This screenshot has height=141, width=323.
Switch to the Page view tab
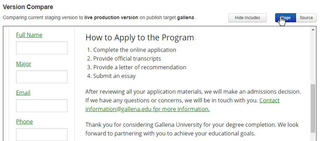[x=286, y=18]
